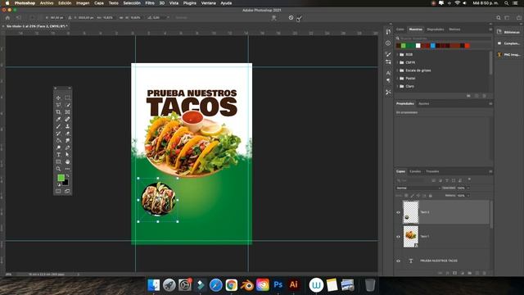Switch to the Ajustes tab
Screen dimensions: 524x295
point(424,104)
